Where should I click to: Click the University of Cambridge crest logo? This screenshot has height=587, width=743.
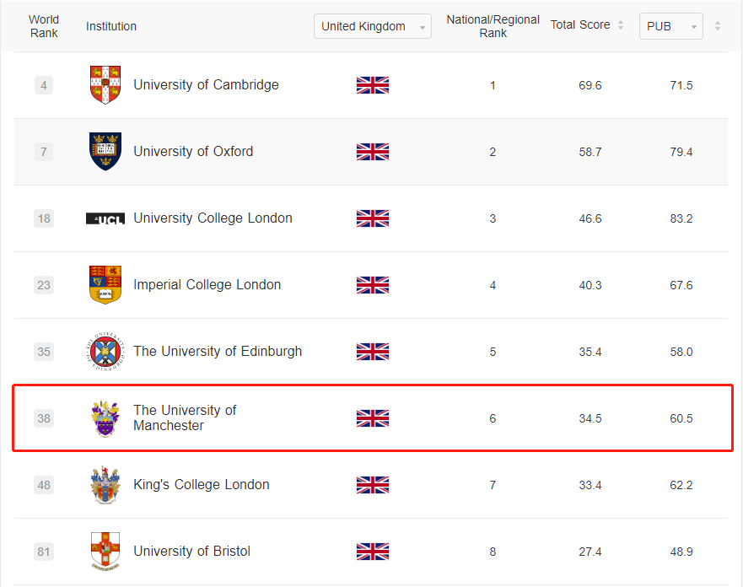click(105, 85)
